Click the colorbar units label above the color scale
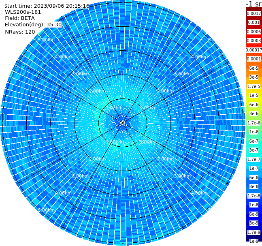This screenshot has height=246, width=262. 254,4
